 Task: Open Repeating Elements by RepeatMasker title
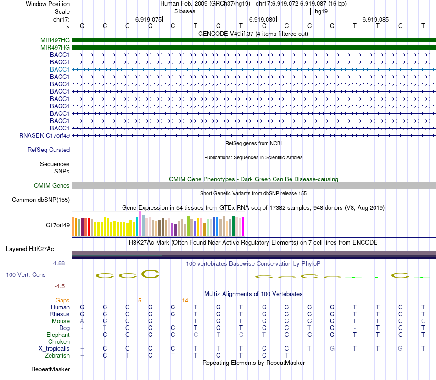tap(253, 363)
